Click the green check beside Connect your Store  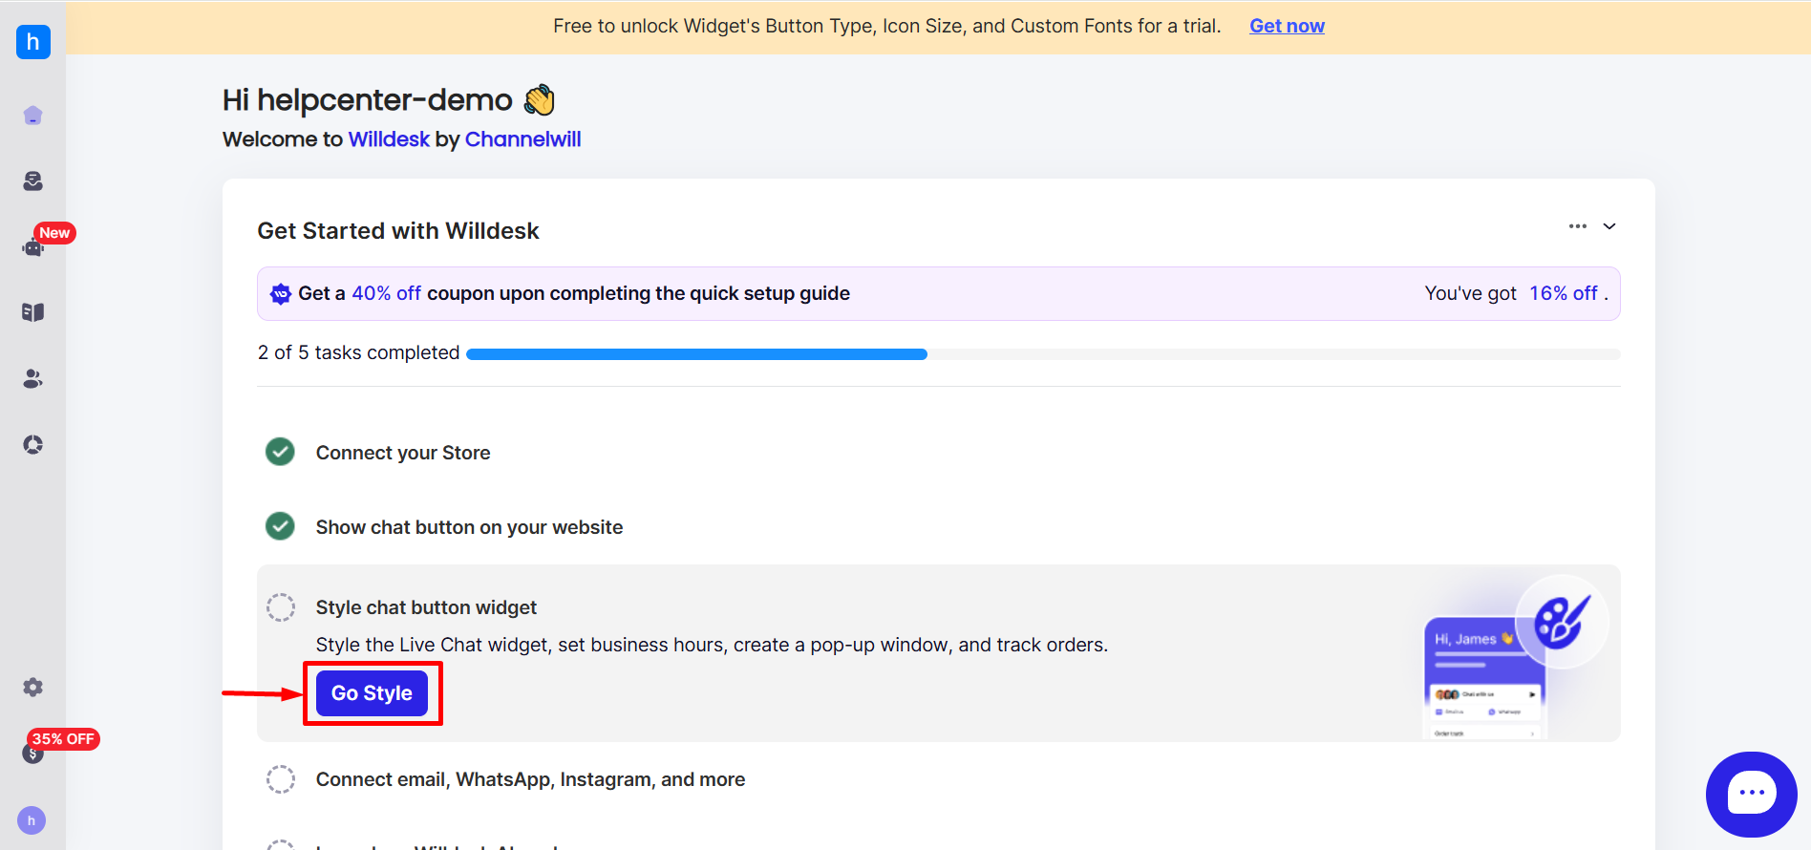pyautogui.click(x=280, y=452)
